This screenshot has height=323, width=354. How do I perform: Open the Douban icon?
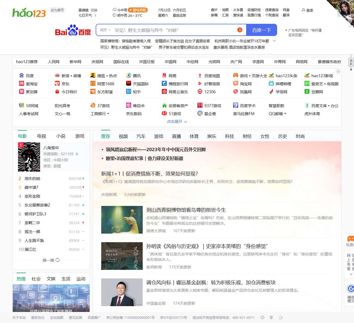[x=307, y=92]
